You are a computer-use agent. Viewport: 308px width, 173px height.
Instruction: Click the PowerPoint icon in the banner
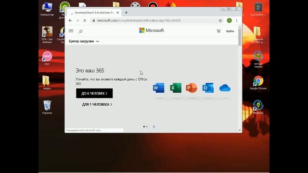click(192, 88)
